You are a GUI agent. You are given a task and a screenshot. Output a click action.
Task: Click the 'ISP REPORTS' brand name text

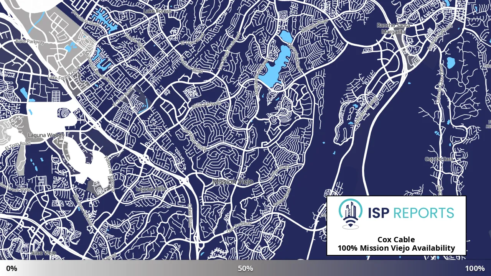point(411,213)
